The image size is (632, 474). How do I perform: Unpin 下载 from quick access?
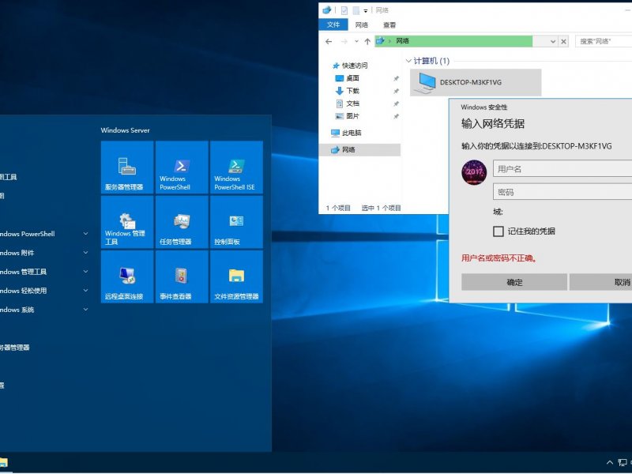[x=397, y=91]
